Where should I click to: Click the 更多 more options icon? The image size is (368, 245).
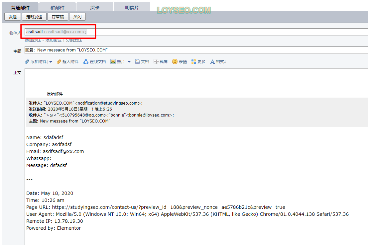(194, 62)
